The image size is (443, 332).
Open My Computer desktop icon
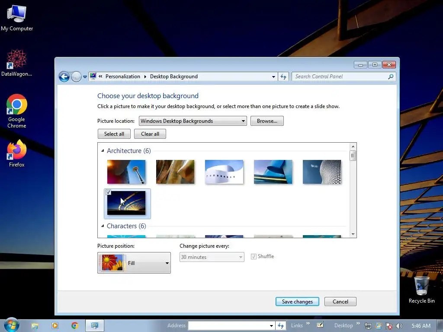point(17,17)
